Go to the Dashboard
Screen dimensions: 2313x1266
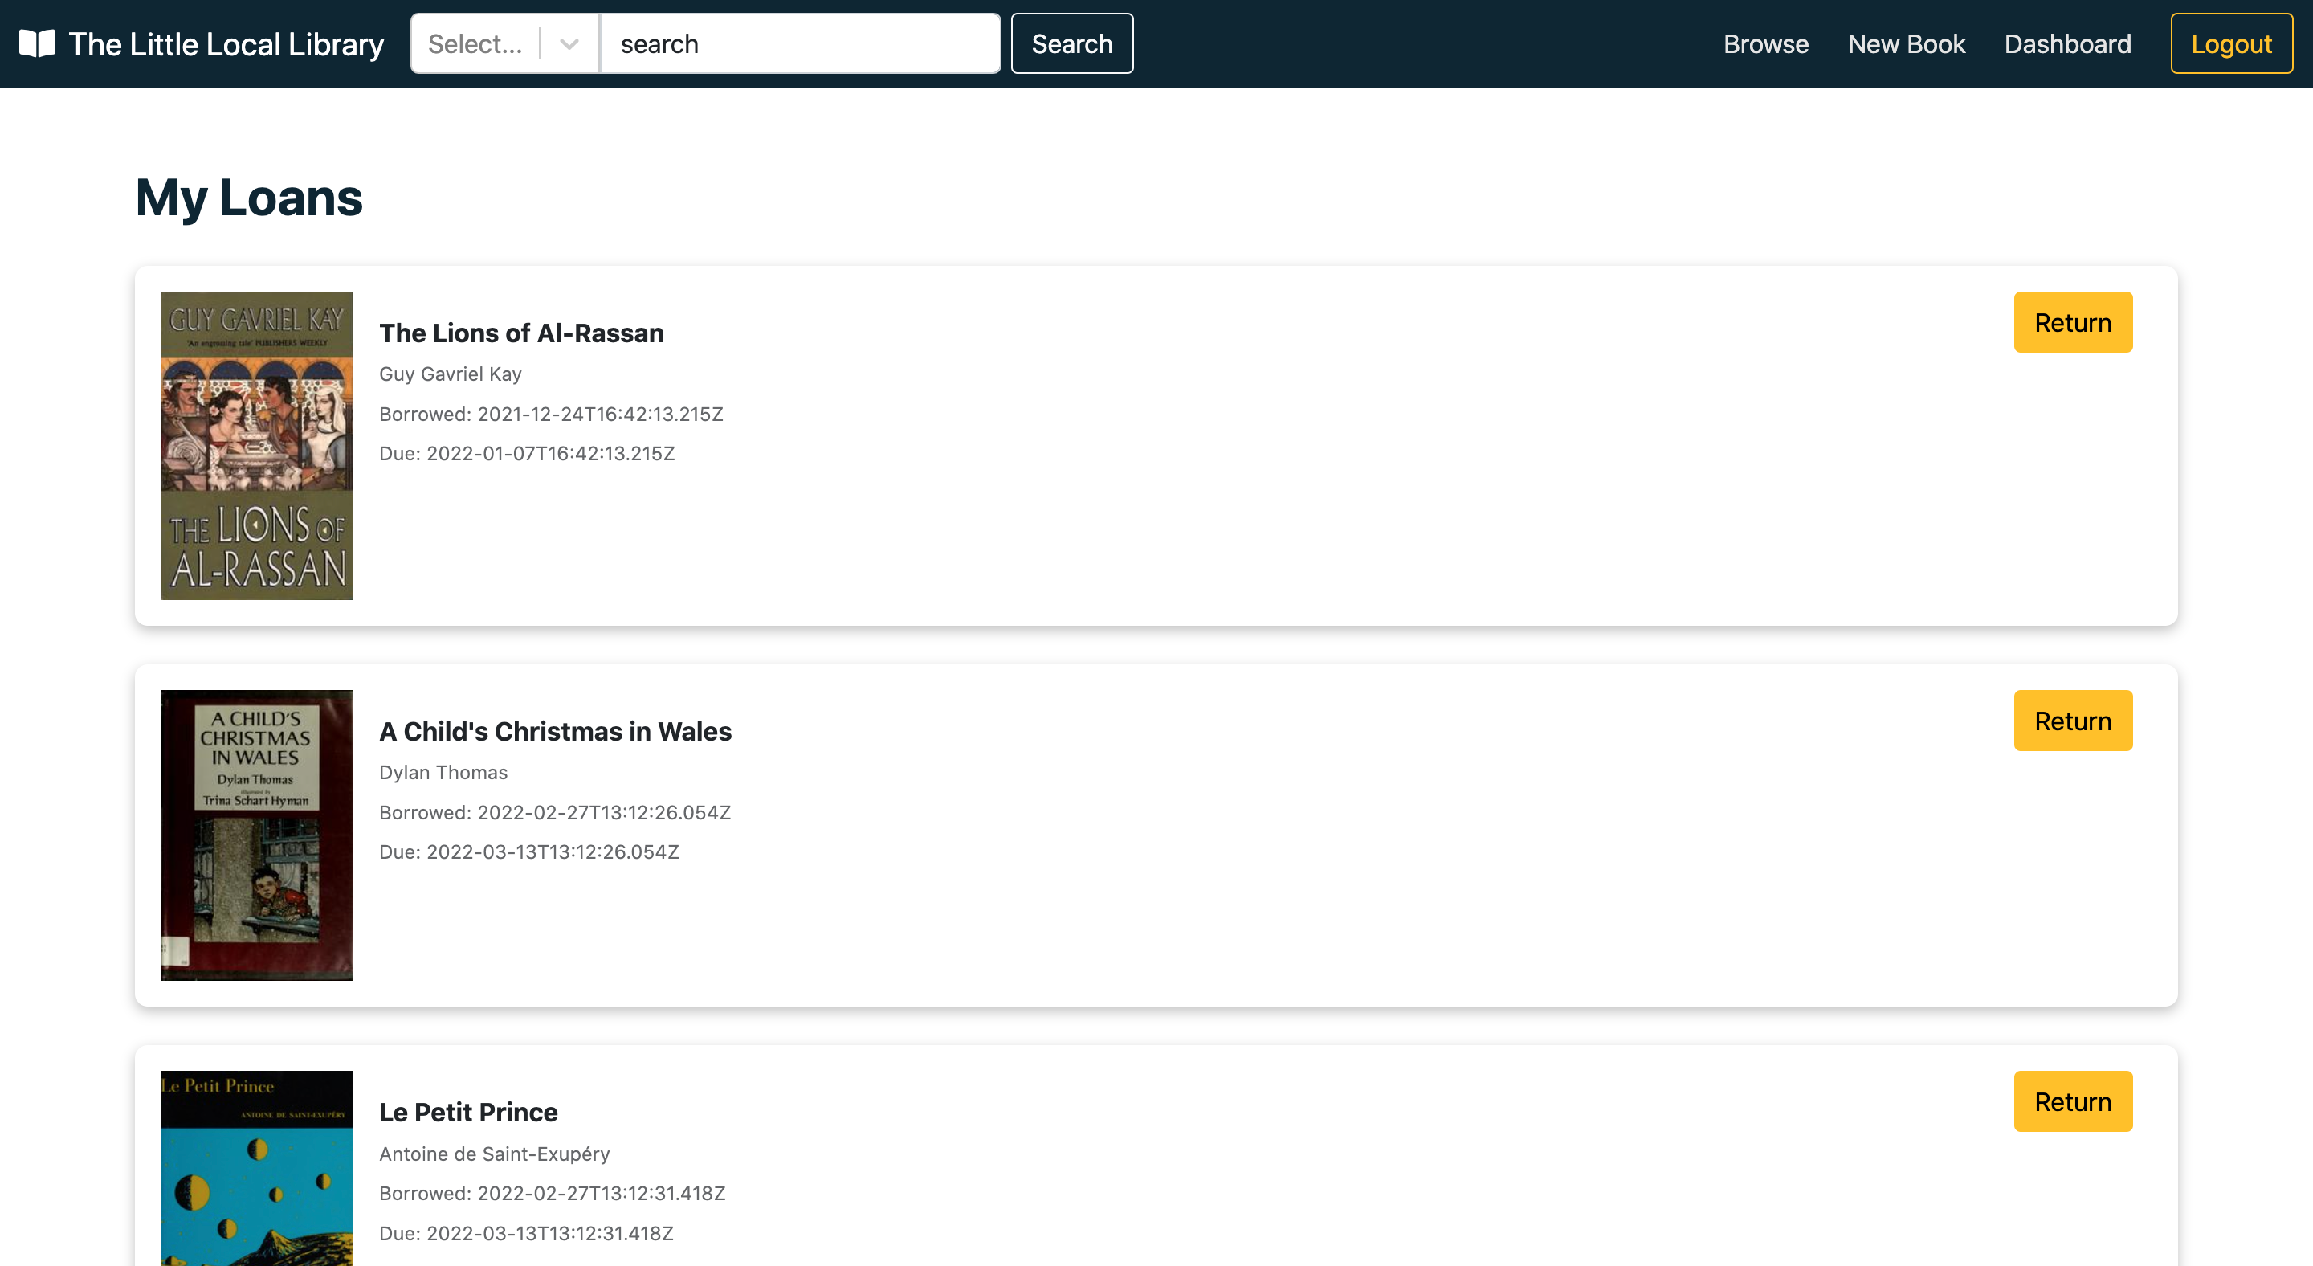[2068, 44]
